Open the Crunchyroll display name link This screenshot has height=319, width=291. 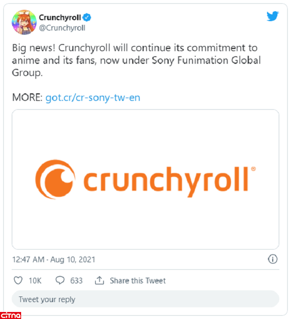tap(60, 18)
